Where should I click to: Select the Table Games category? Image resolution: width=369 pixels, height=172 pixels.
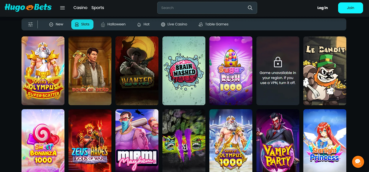pyautogui.click(x=213, y=24)
